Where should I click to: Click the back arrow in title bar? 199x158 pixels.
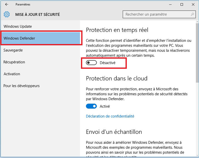[7, 4]
